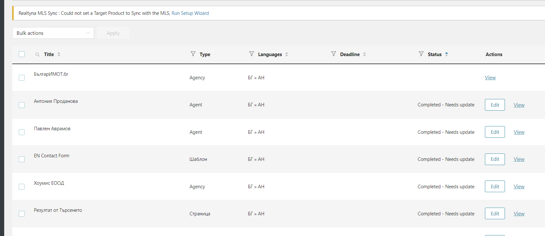Open the Type column filter icon
The image size is (545, 236).
click(193, 54)
